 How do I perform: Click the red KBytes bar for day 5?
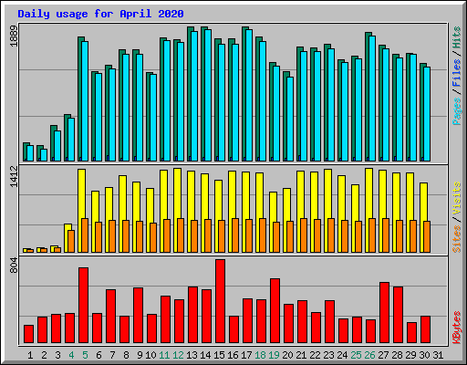click(84, 306)
